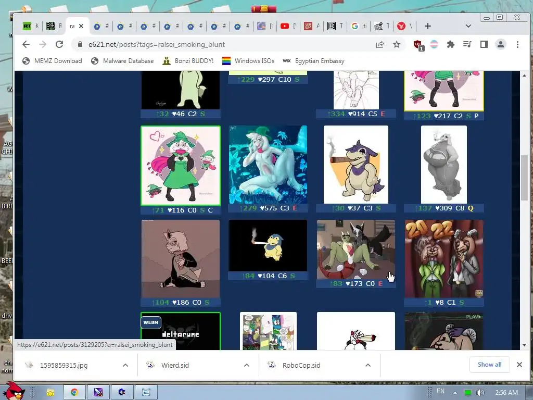The image size is (533, 400).
Task: Open downloaded file Wierd.sid
Action: pos(175,365)
